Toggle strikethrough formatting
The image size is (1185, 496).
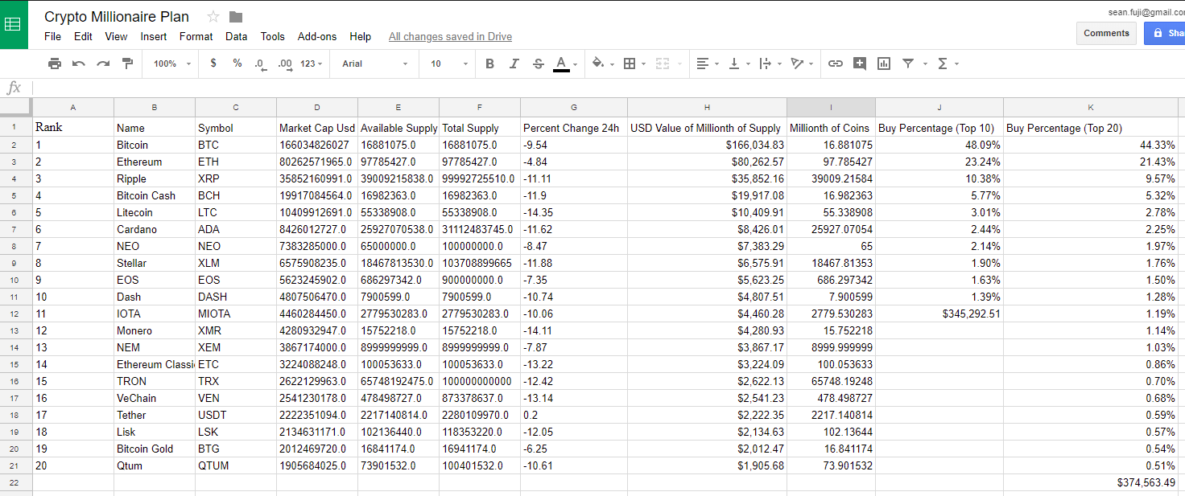539,64
